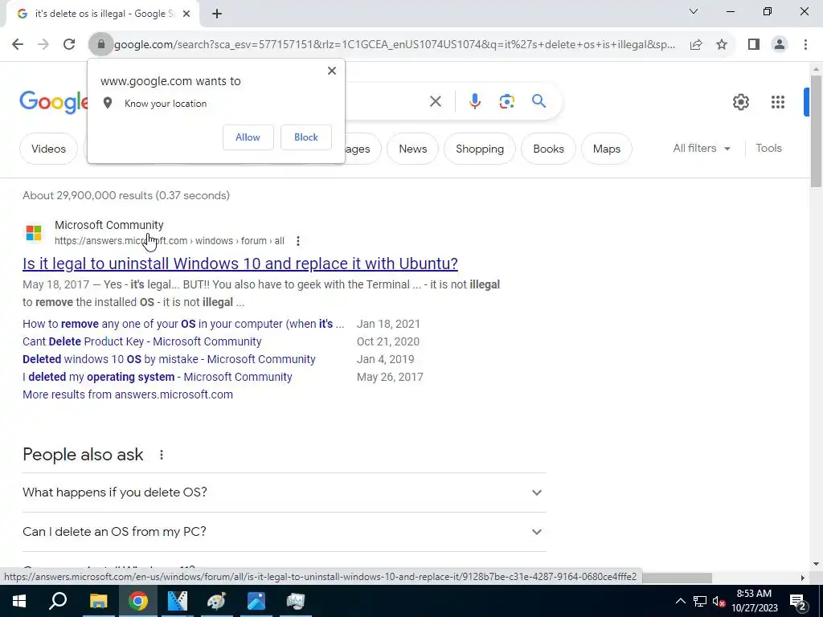Search by image with Lens icon
Screen dimensions: 823x617
(506, 101)
